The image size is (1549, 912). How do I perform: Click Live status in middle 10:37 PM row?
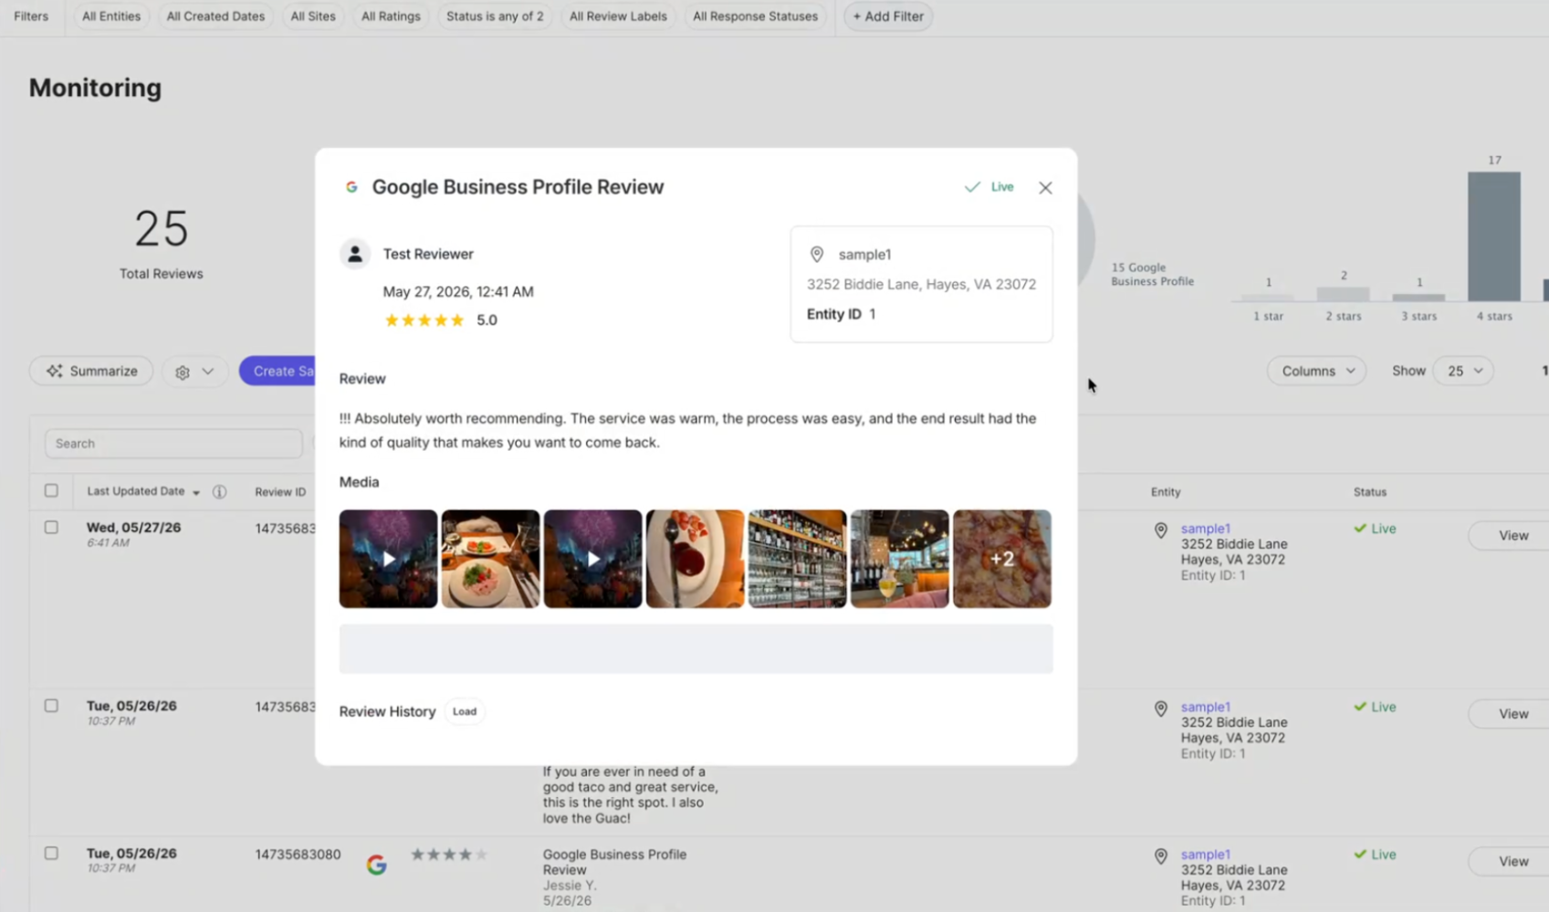click(1375, 707)
